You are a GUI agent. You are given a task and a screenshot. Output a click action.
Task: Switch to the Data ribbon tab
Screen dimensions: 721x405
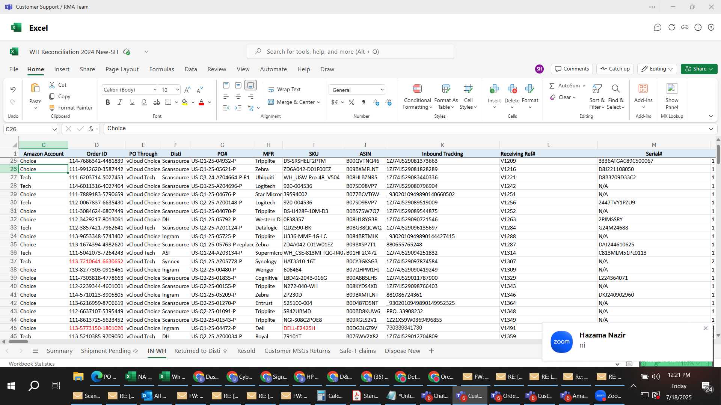(191, 69)
